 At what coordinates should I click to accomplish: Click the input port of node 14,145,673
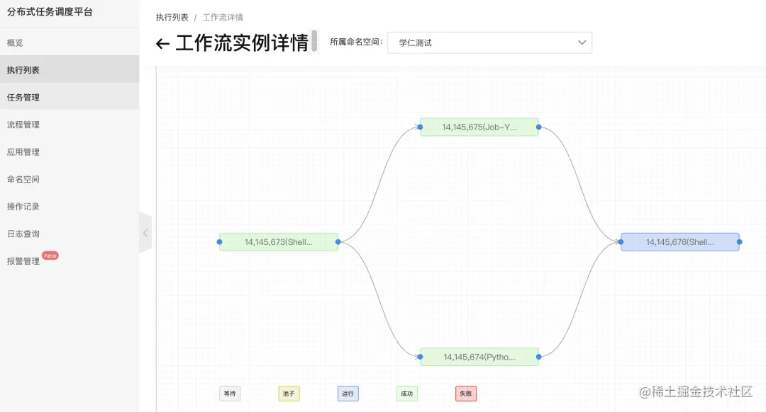(219, 242)
